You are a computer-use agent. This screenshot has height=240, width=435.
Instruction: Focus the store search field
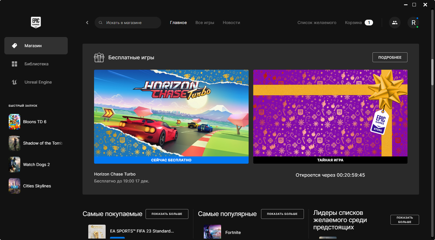[128, 22]
